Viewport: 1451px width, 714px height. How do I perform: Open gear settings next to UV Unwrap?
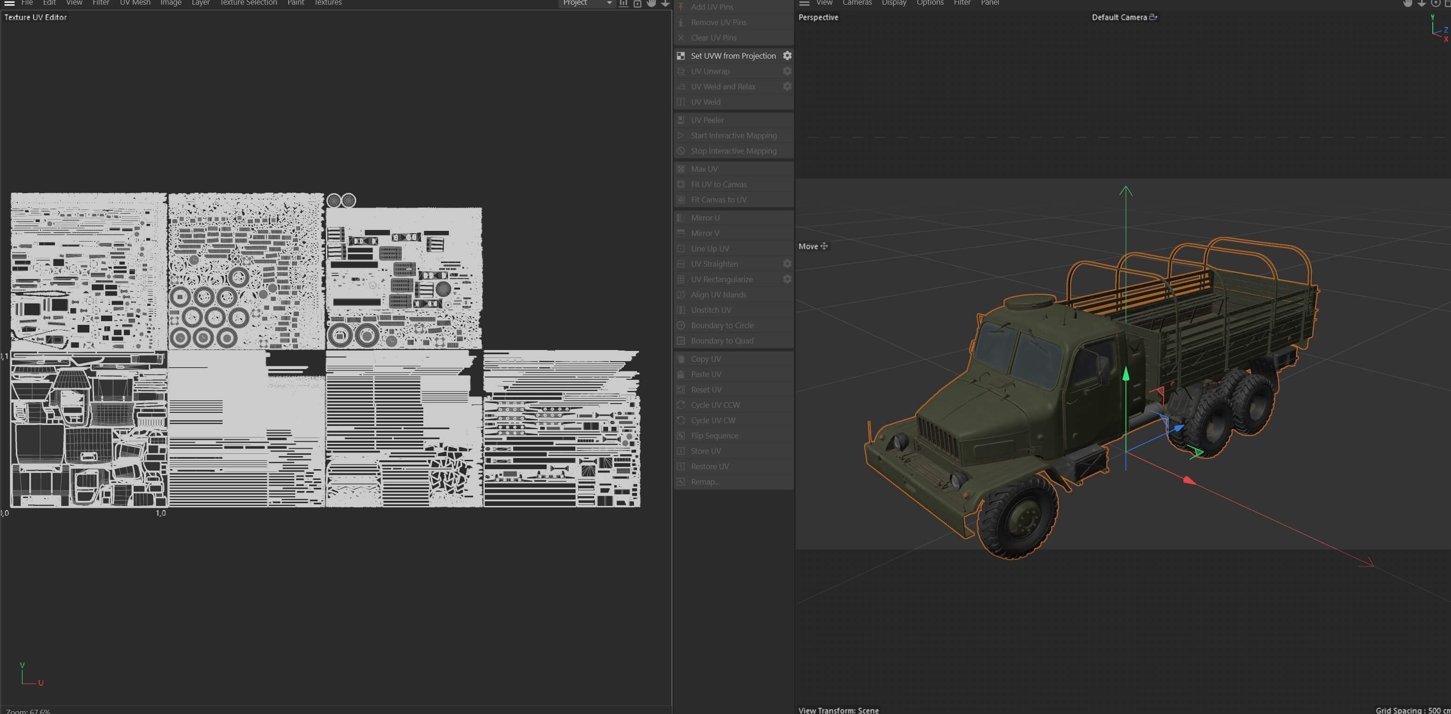787,71
